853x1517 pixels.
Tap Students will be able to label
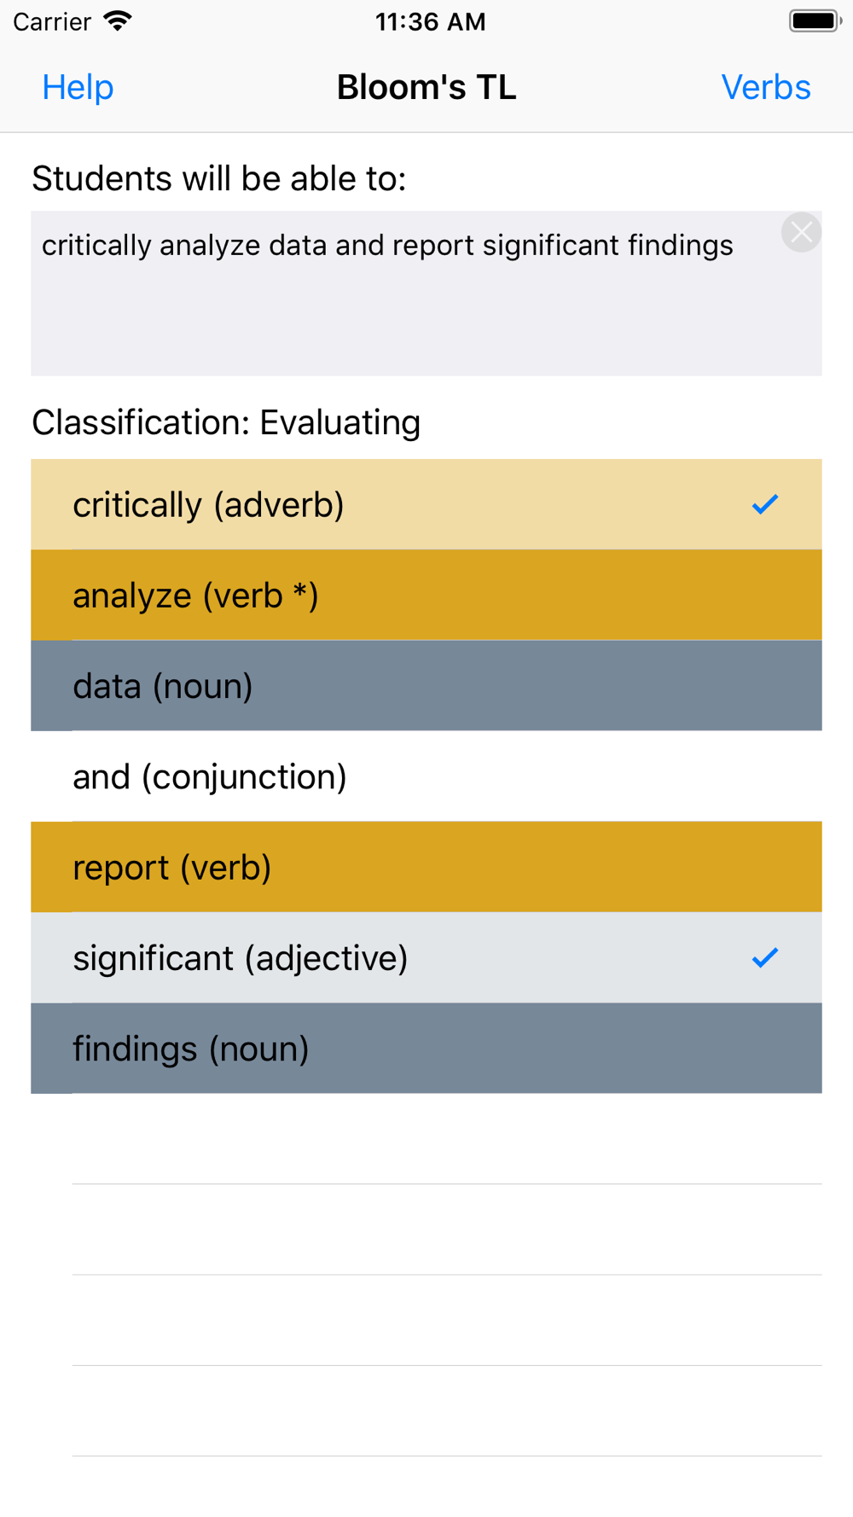[219, 178]
